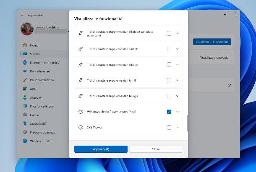Click the Rete e Internet wifi icon
This screenshot has height=172, width=256.
click(25, 71)
